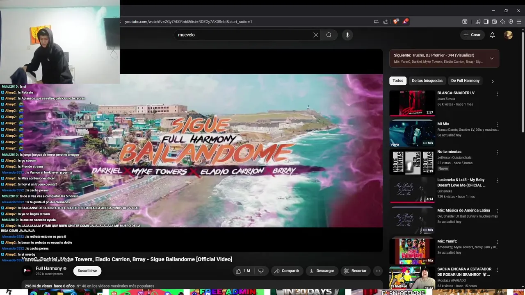Screen dimensions: 525x295
Task: Click the Descargar button
Action: pos(322,271)
